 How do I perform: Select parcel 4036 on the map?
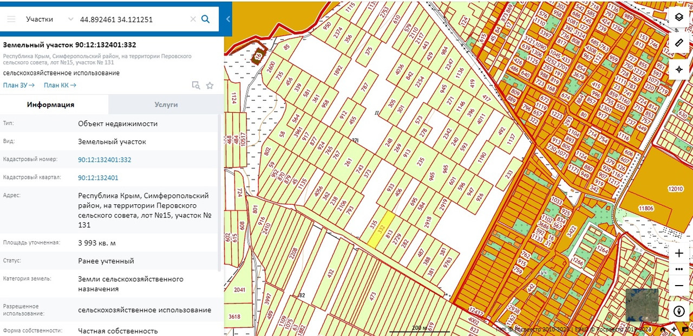click(400, 70)
